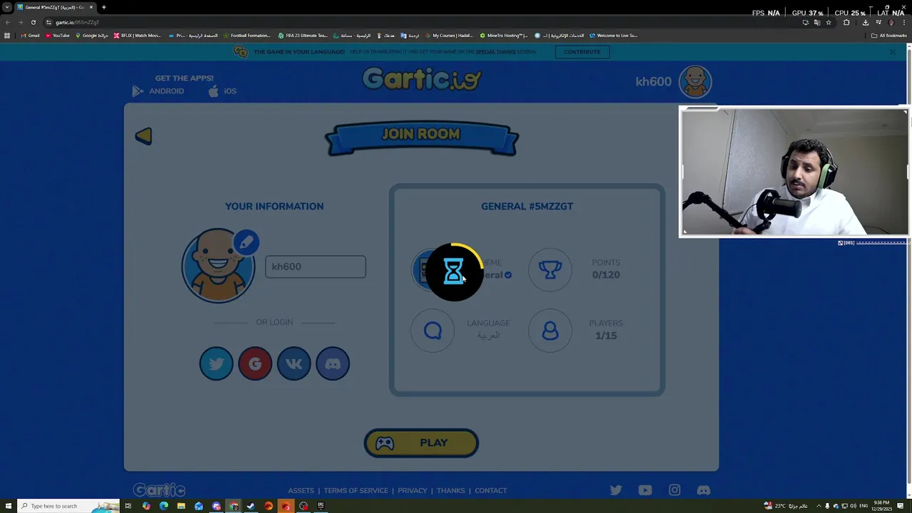Click the 1/15 players value
The image size is (912, 513).
pyautogui.click(x=606, y=336)
